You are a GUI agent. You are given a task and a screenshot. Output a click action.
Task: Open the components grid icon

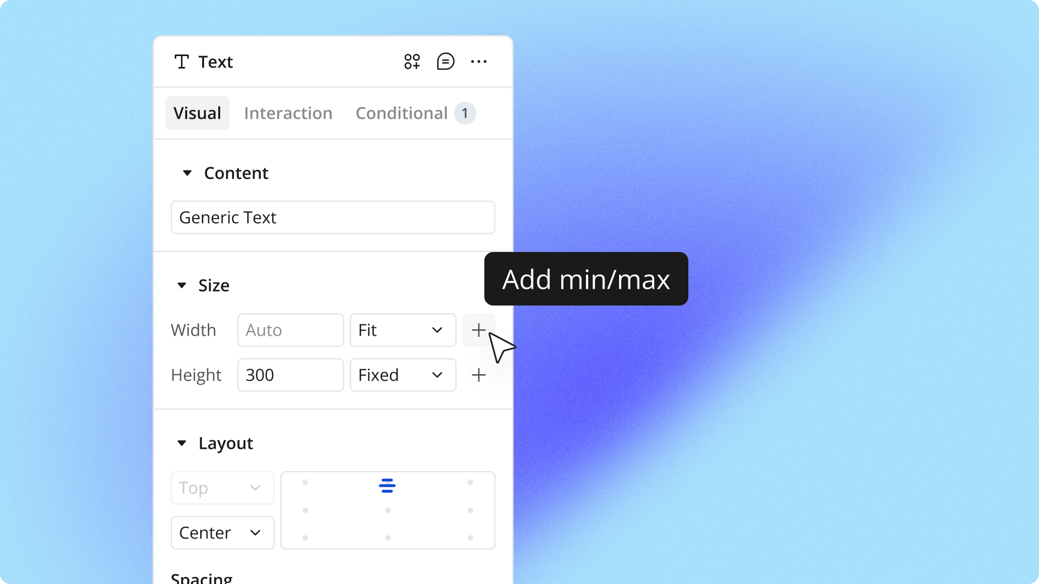click(411, 61)
